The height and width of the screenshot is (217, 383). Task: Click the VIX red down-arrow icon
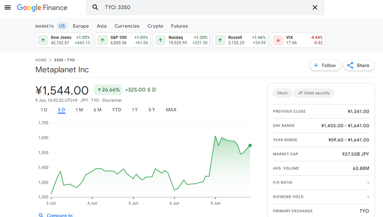click(x=278, y=40)
